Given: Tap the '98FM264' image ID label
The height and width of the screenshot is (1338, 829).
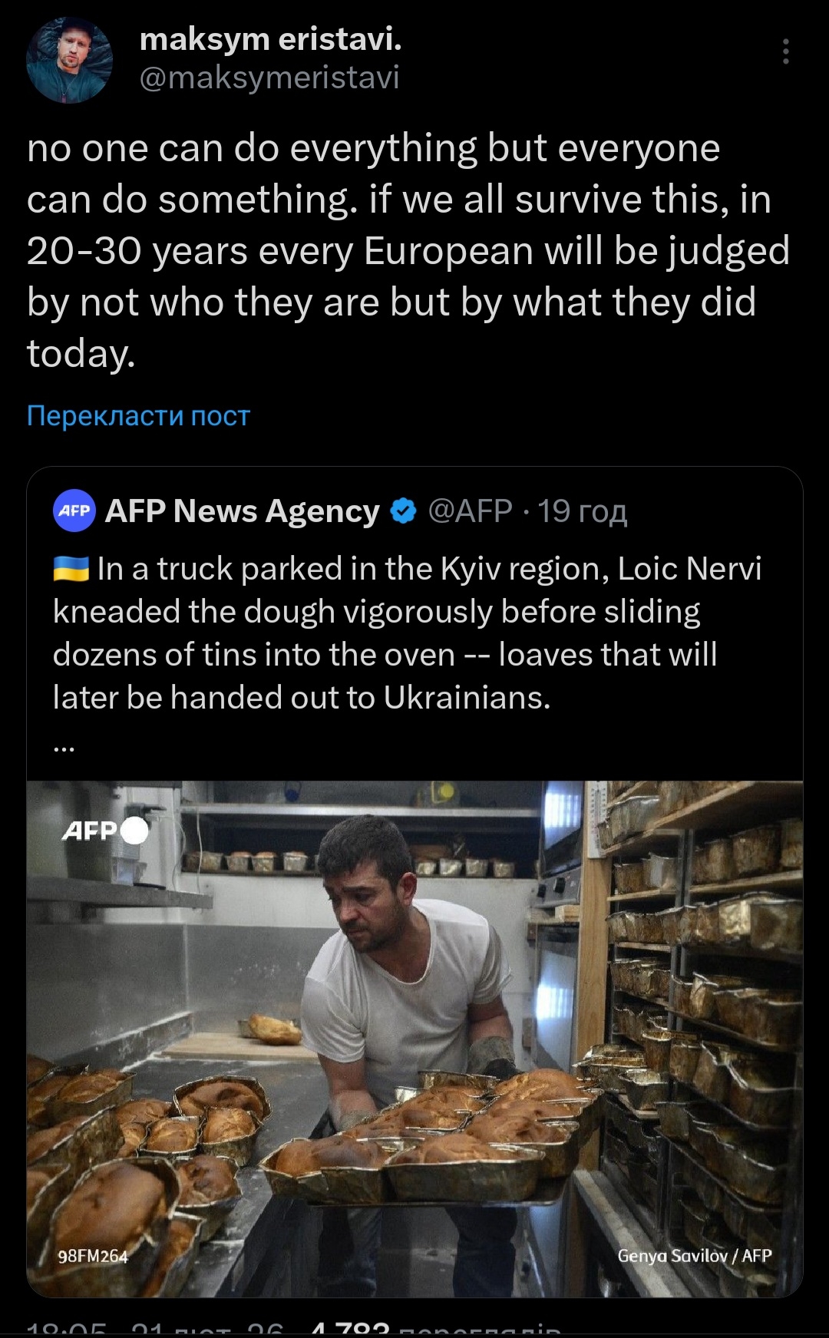Looking at the screenshot, I should click(93, 1256).
